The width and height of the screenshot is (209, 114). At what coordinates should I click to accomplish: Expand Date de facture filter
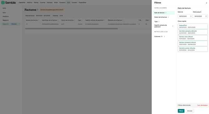[164, 13]
